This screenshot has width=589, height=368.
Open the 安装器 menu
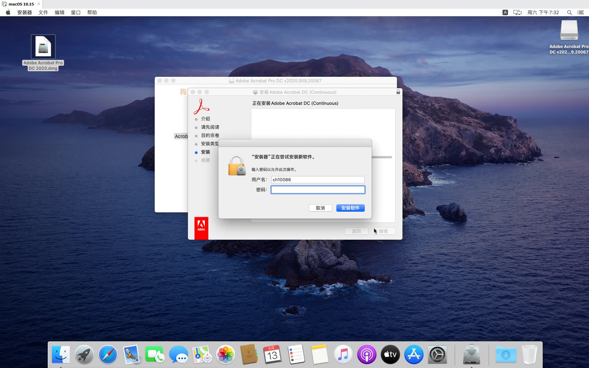click(x=25, y=12)
